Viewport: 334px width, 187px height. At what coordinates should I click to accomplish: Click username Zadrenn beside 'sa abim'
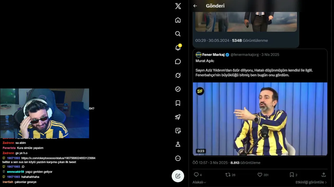point(8,143)
